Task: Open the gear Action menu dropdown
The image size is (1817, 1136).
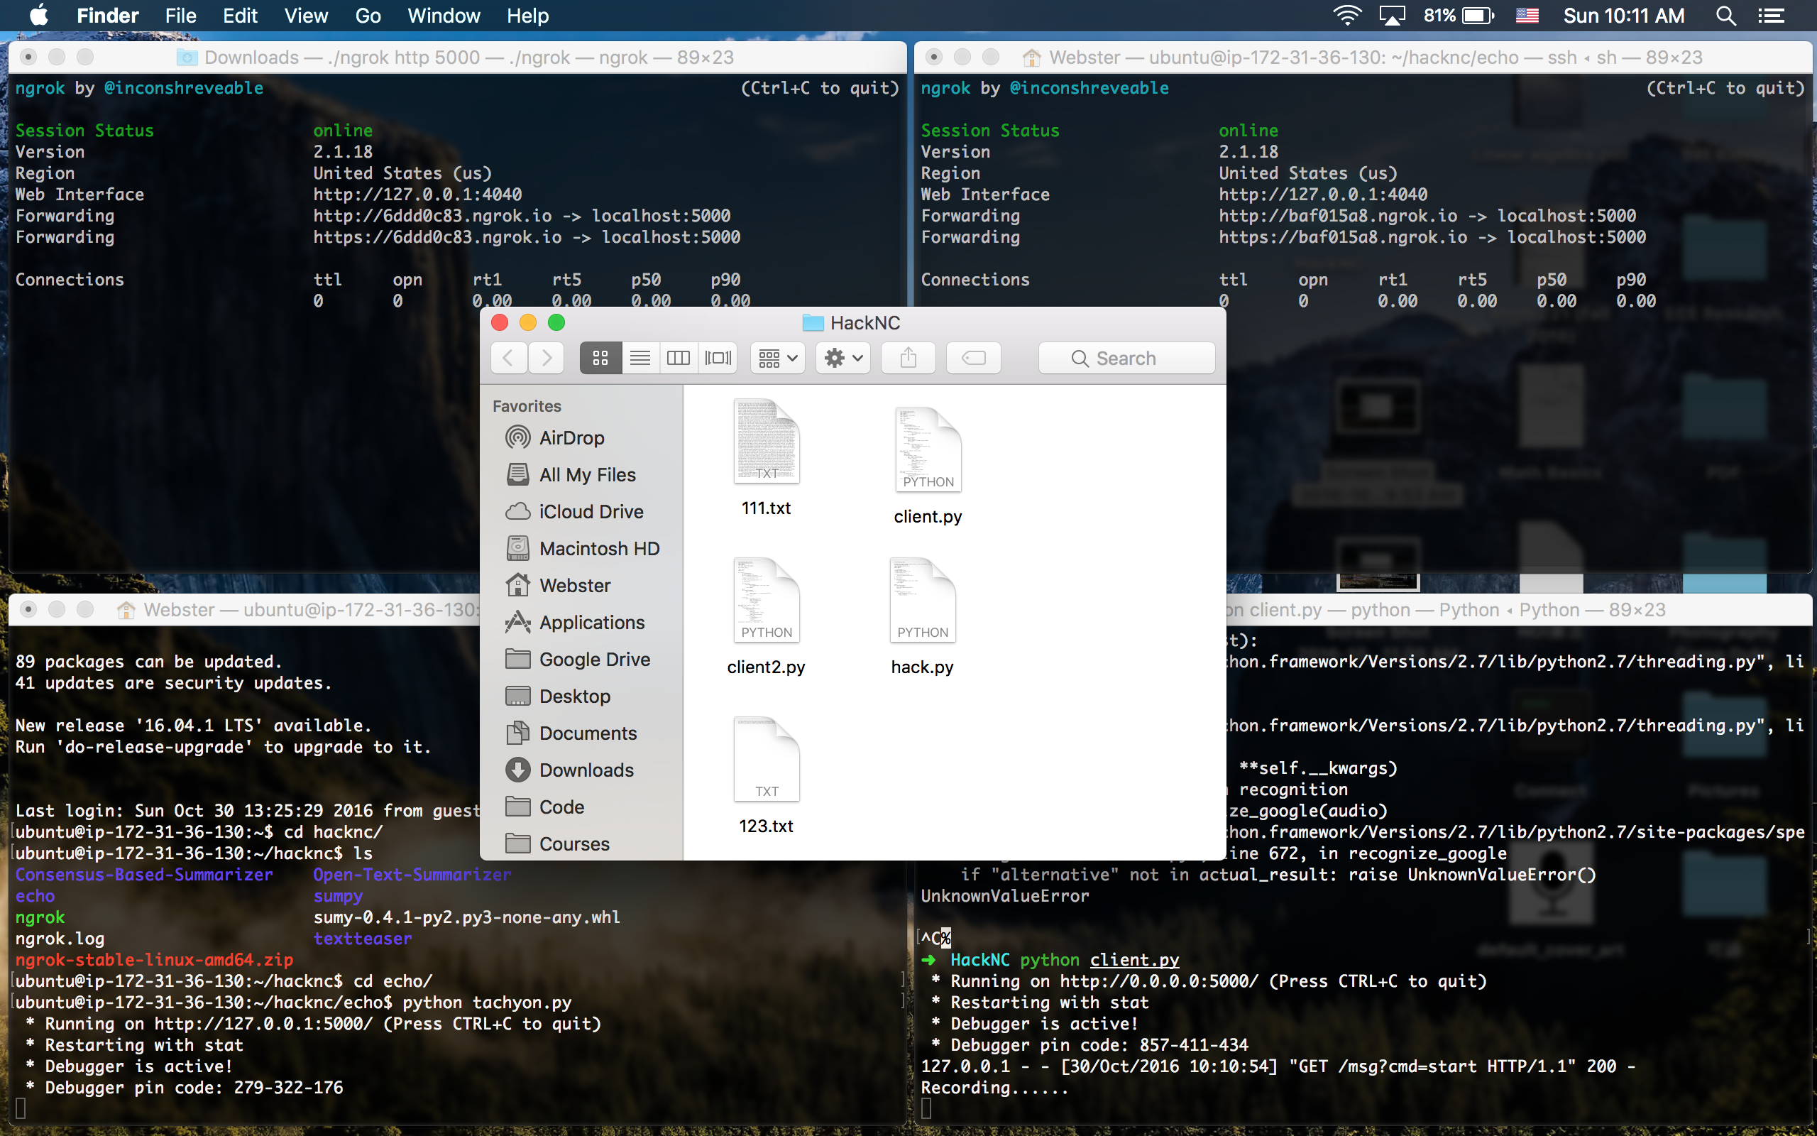Action: click(843, 358)
